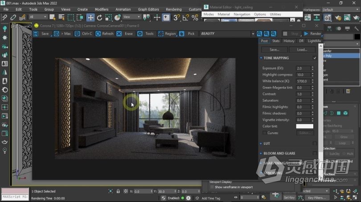Click the zoom in magnifier in frame buffer

tap(259, 34)
